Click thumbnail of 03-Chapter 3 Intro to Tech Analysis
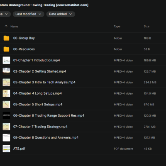This screenshot has width=166, height=166. pyautogui.click(x=6, y=82)
